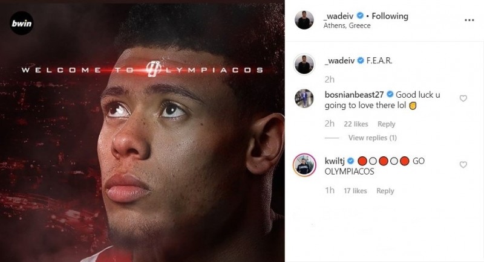Screen dimensions: 484x262
Task: Click the Welcome to Olympiacos post image
Action: pyautogui.click(x=142, y=132)
